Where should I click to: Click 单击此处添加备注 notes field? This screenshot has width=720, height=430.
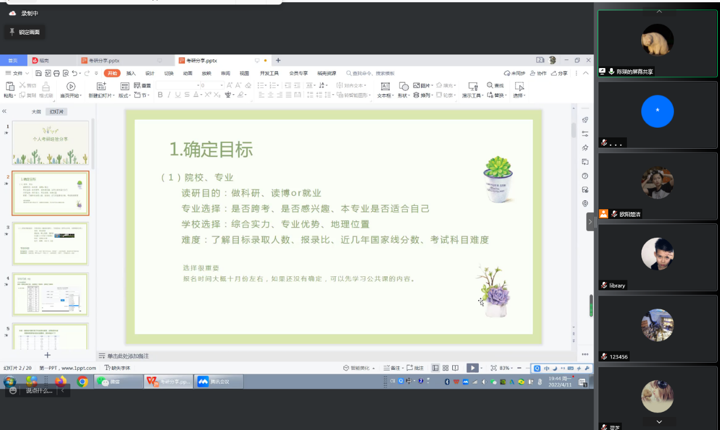pyautogui.click(x=128, y=356)
